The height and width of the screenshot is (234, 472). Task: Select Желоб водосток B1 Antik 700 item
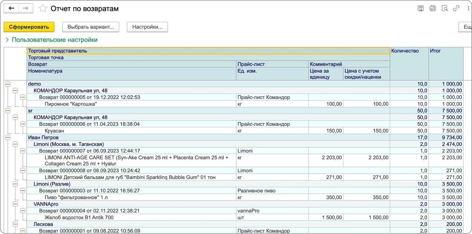point(131,217)
